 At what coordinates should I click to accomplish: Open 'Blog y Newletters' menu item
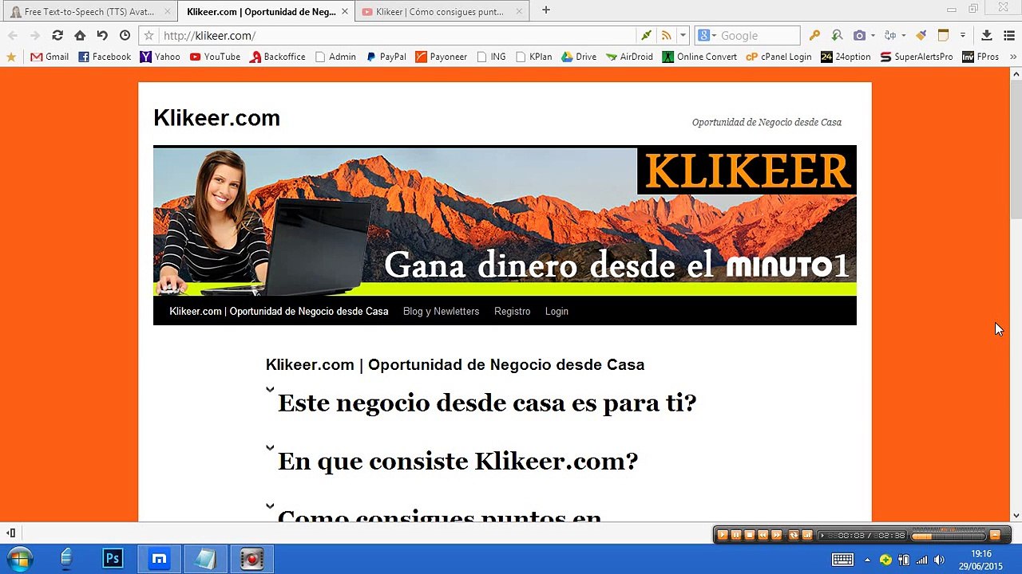click(441, 312)
